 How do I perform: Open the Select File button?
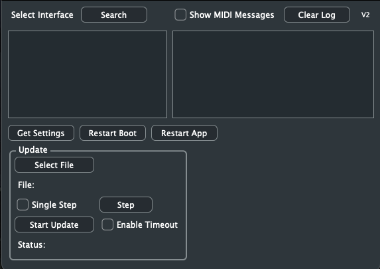click(54, 165)
